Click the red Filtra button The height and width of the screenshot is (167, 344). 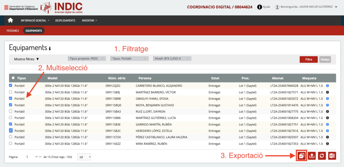click(308, 59)
